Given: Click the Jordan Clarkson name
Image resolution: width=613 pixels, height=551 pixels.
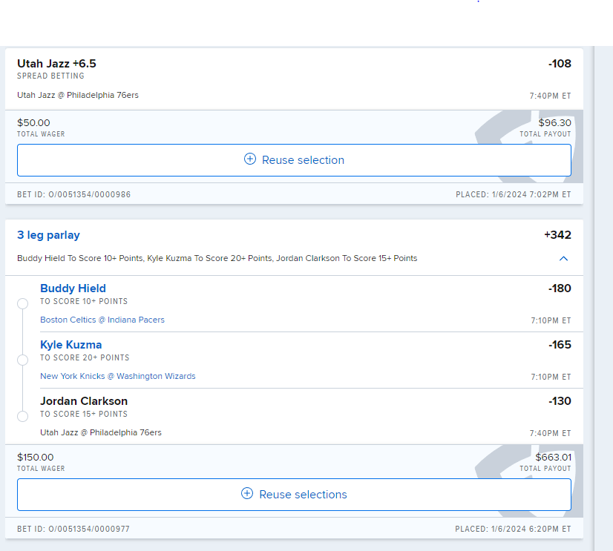Looking at the screenshot, I should [x=84, y=401].
